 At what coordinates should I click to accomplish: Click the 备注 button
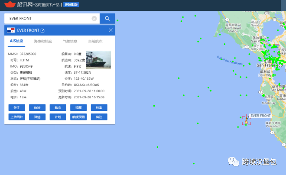(x=99, y=117)
